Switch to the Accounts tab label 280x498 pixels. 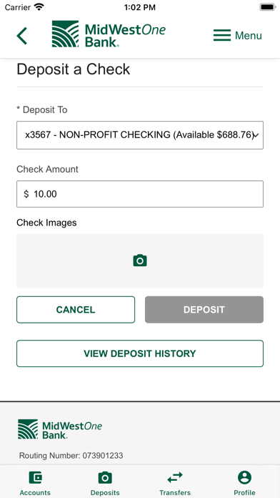(x=35, y=492)
